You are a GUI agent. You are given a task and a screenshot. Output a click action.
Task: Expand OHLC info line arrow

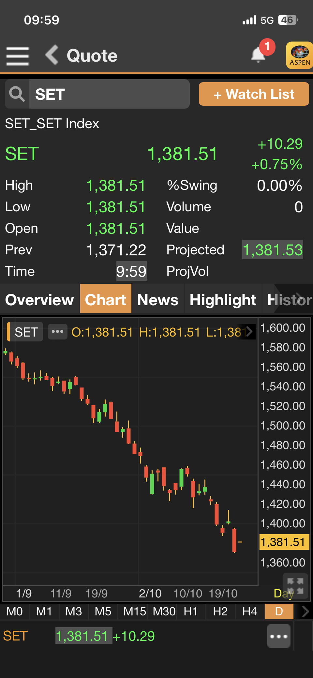point(249,332)
